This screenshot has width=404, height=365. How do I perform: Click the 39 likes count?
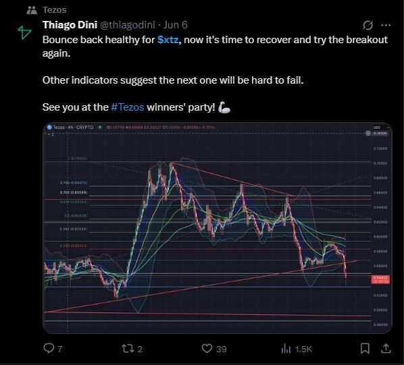[222, 349]
